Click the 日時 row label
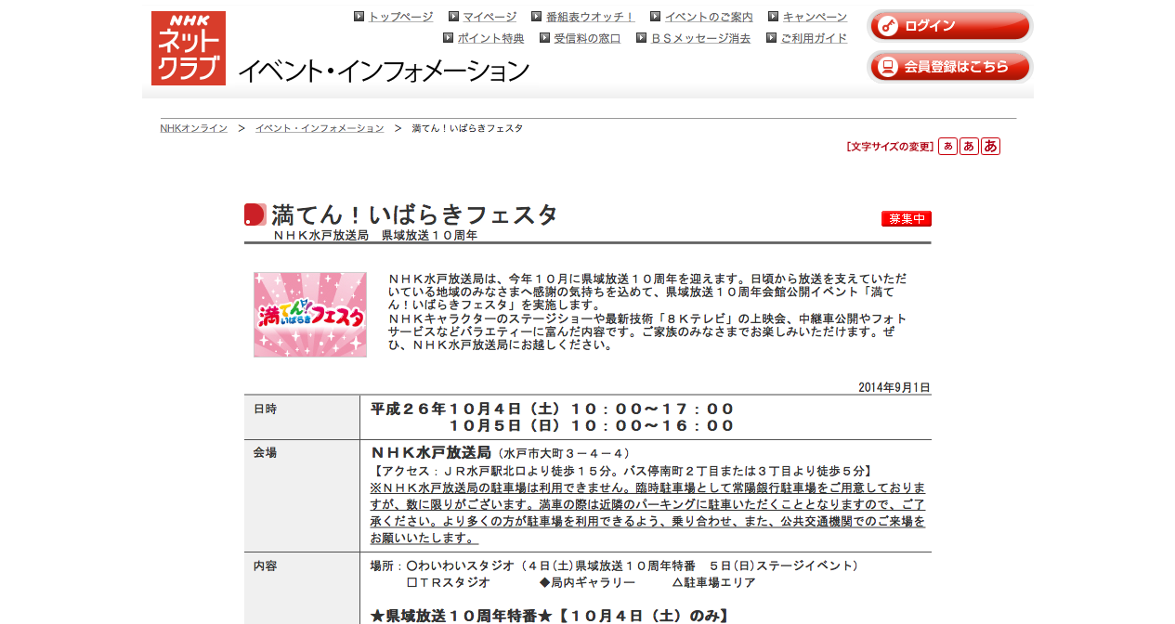1175x624 pixels. [266, 409]
